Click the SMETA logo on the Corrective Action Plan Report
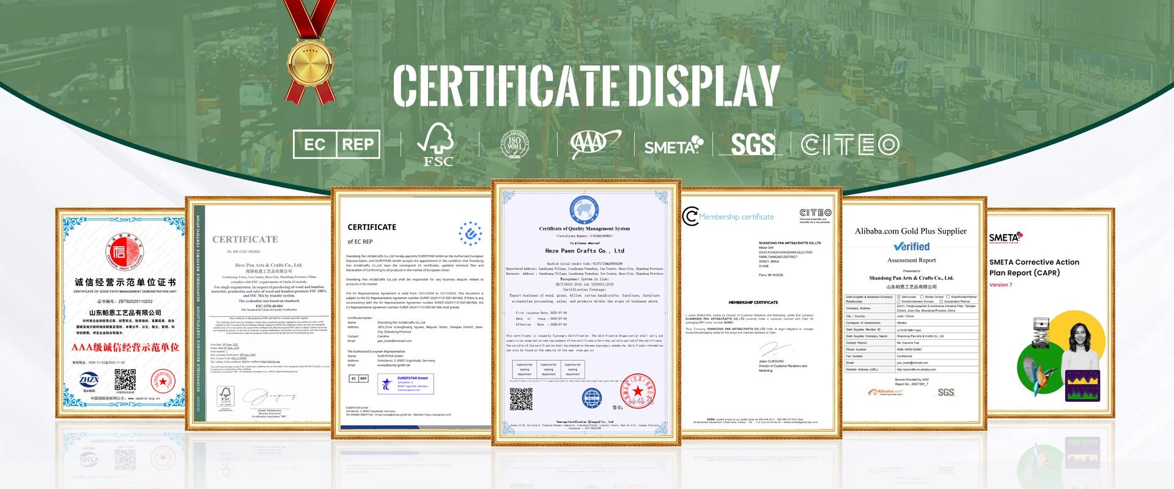The height and width of the screenshot is (489, 1174). (1006, 237)
